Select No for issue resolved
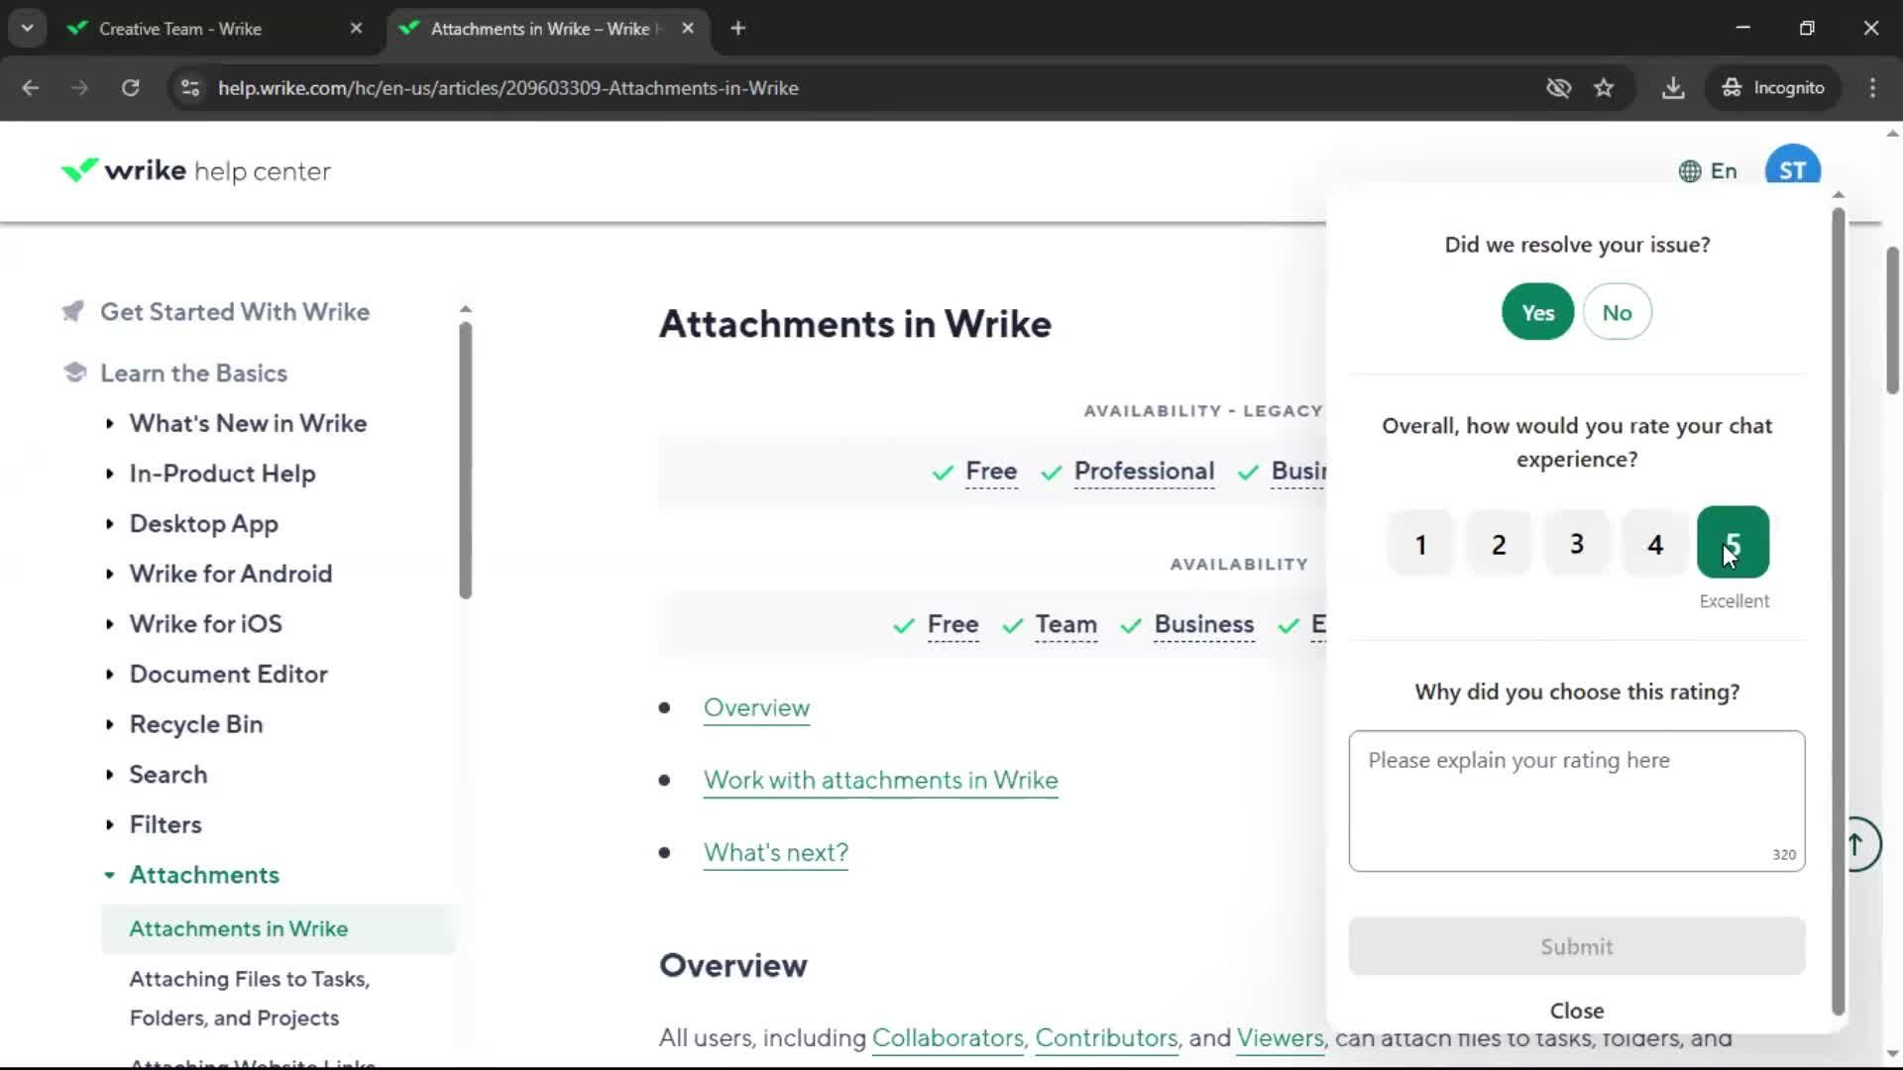 click(1617, 312)
